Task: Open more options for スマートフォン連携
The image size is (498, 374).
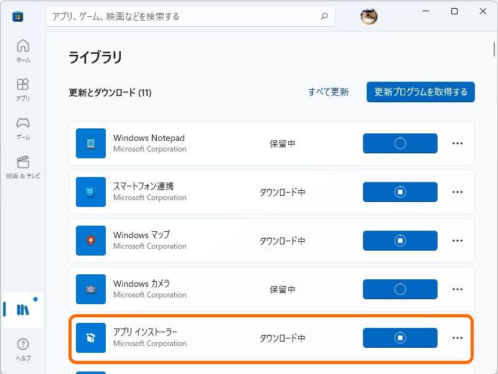Action: tap(458, 192)
